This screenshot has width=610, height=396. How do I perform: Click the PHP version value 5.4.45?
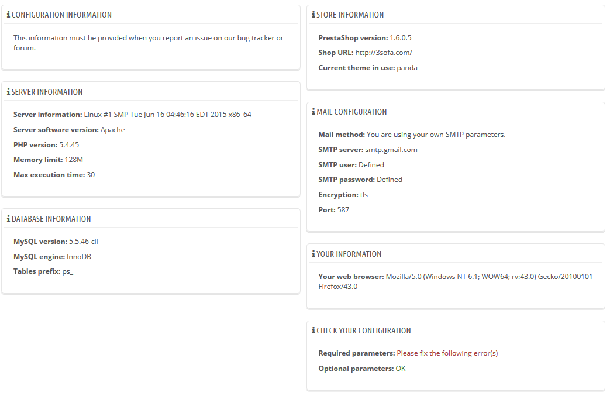click(x=69, y=144)
